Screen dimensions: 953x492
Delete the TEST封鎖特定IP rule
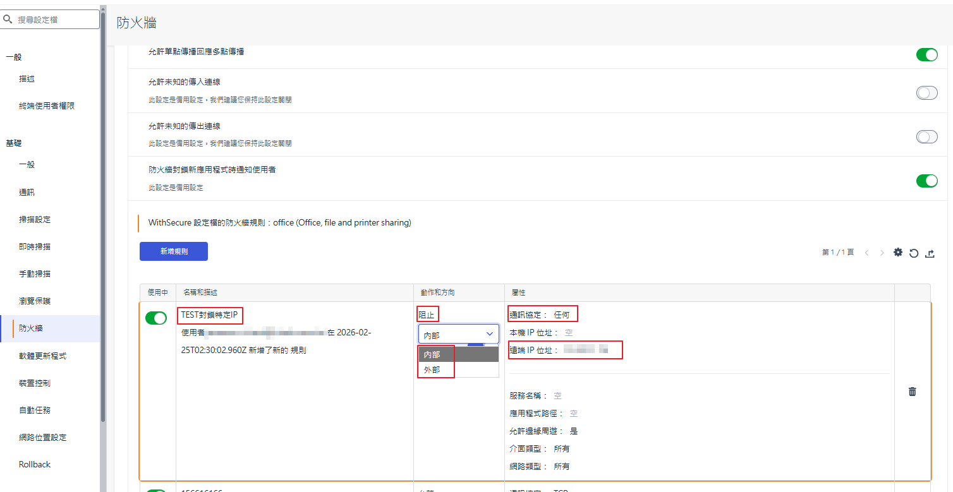[x=912, y=392]
